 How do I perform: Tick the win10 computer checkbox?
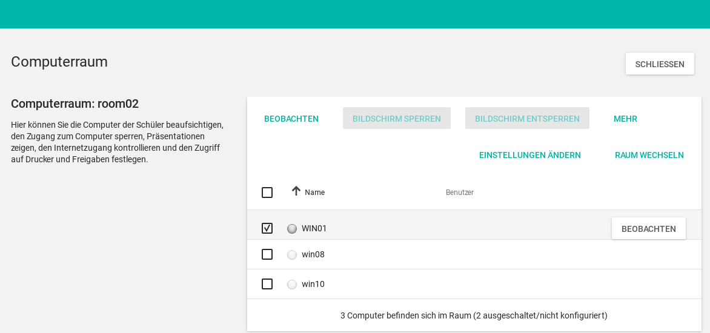(x=267, y=284)
